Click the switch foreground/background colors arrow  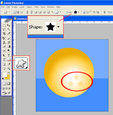click(9, 73)
